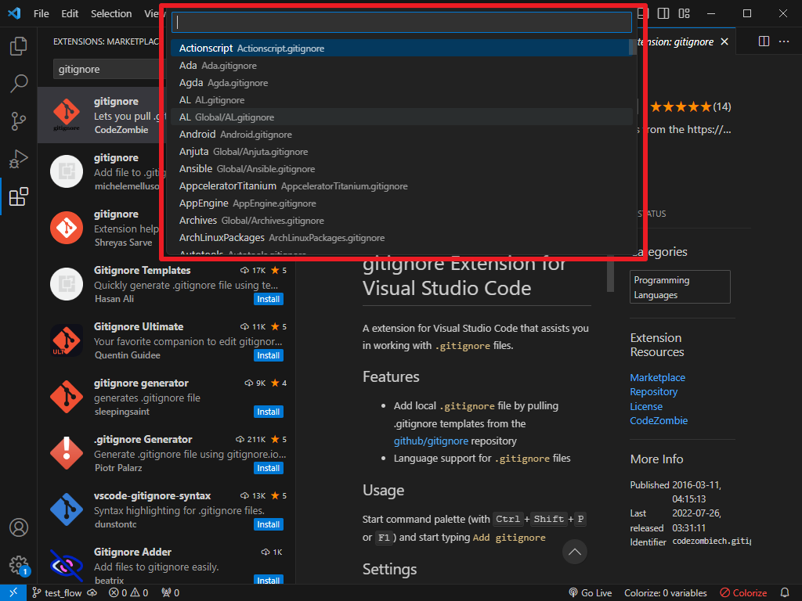Click the scroll to top arrow button
802x601 pixels.
pos(574,552)
